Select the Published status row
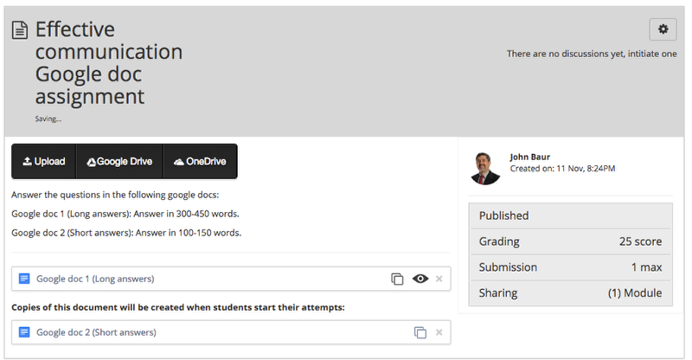692x360 pixels. (571, 215)
